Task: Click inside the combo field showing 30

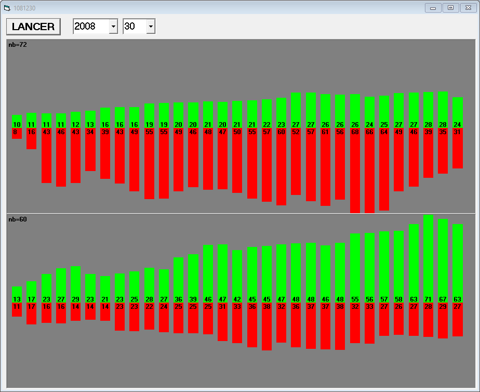Action: 135,27
